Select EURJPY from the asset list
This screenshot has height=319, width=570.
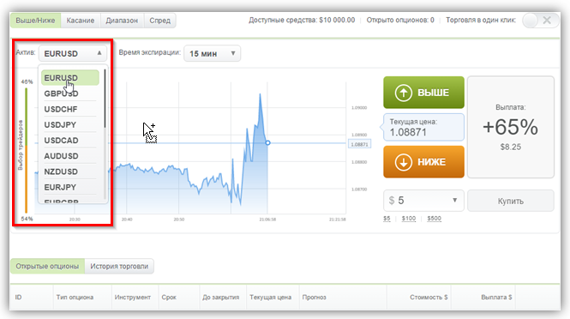(x=70, y=187)
